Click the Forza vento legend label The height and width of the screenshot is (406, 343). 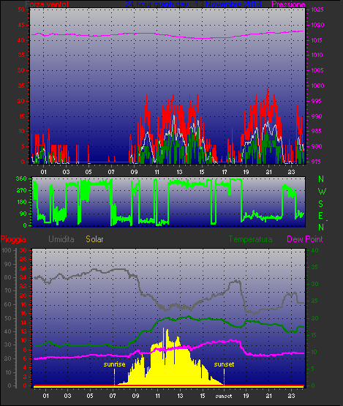coord(47,4)
